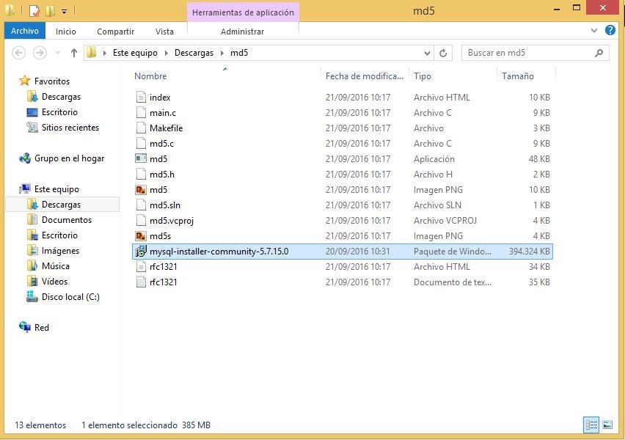
Task: Go up one folder with the up arrow
Action: coord(74,53)
